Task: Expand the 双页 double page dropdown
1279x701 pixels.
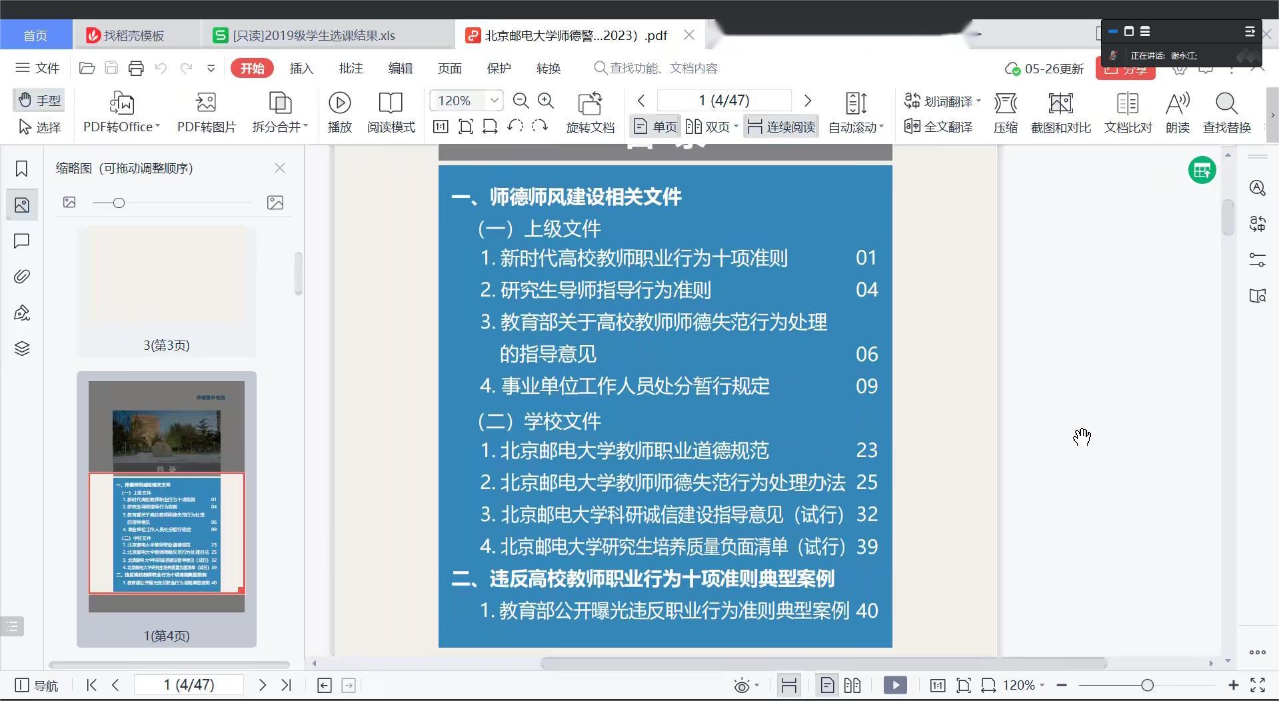Action: point(736,126)
